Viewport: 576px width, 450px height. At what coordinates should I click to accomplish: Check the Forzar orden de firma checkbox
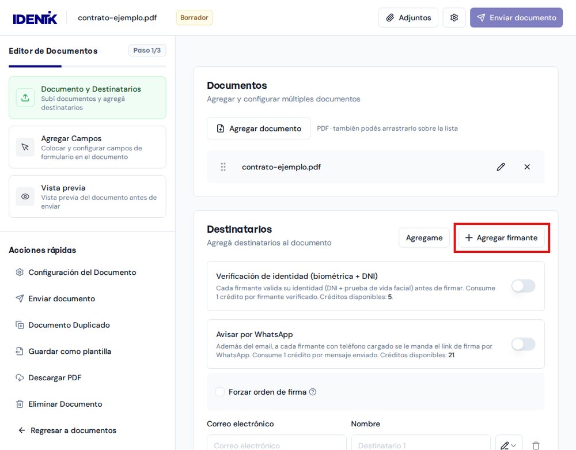pos(220,392)
